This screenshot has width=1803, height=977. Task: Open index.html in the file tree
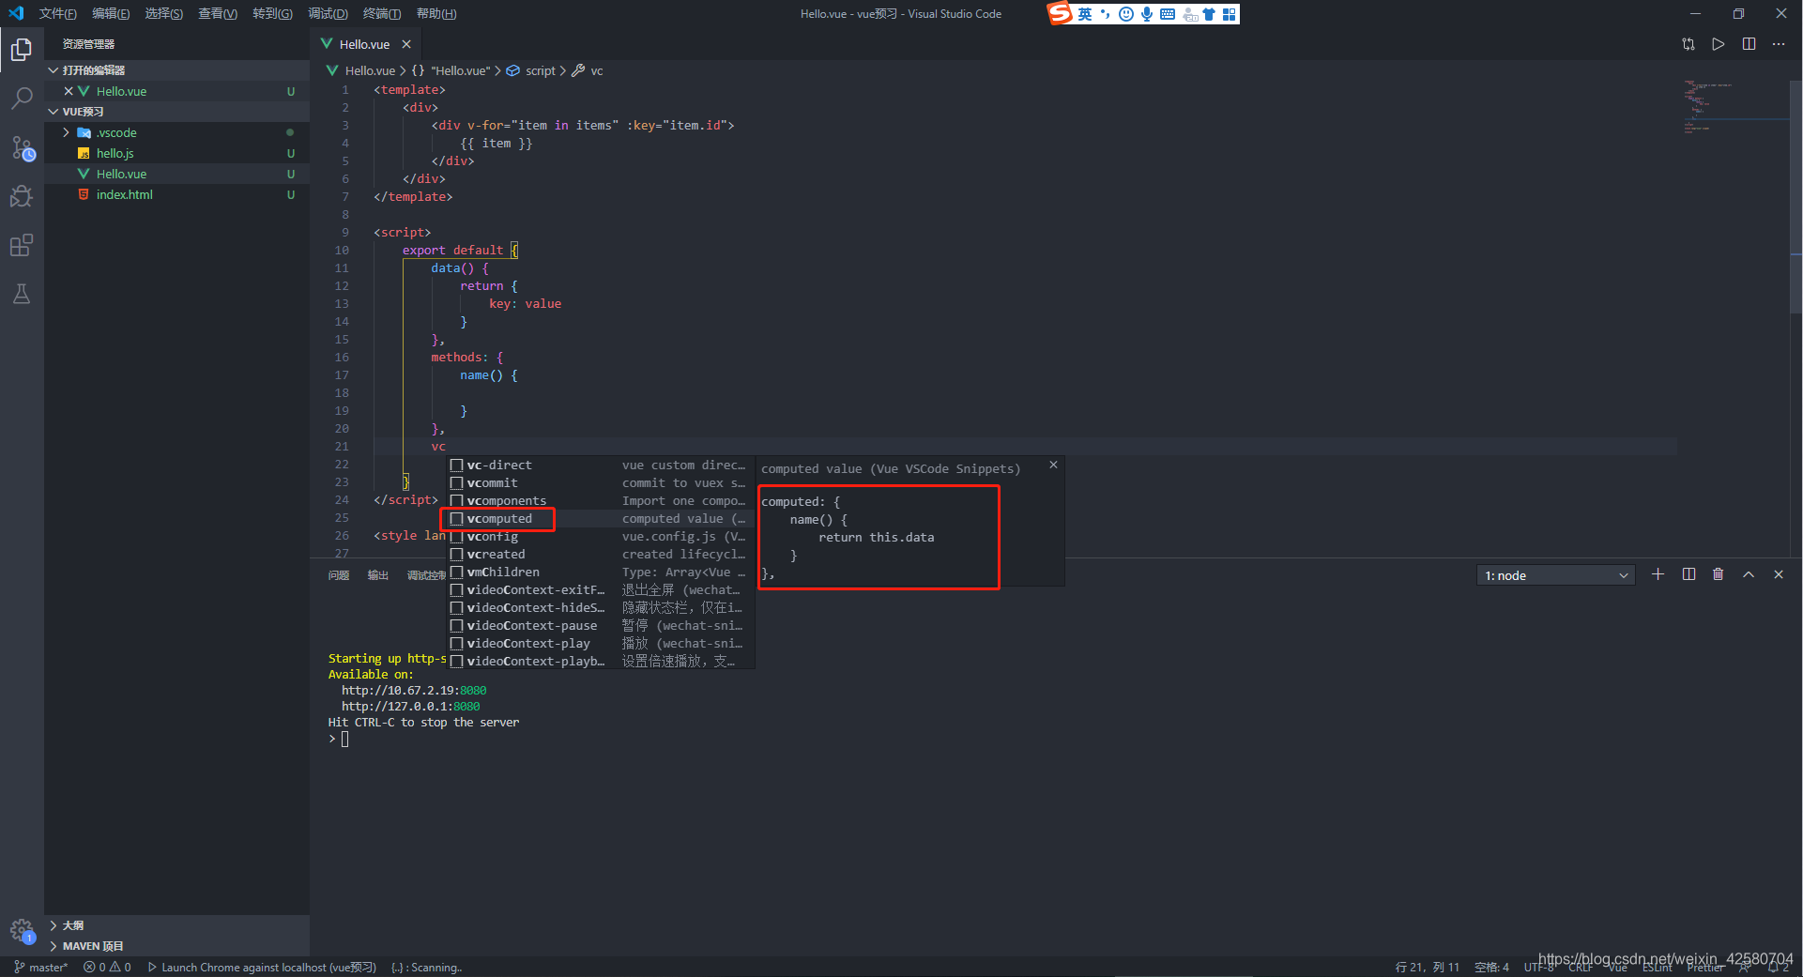(x=177, y=194)
